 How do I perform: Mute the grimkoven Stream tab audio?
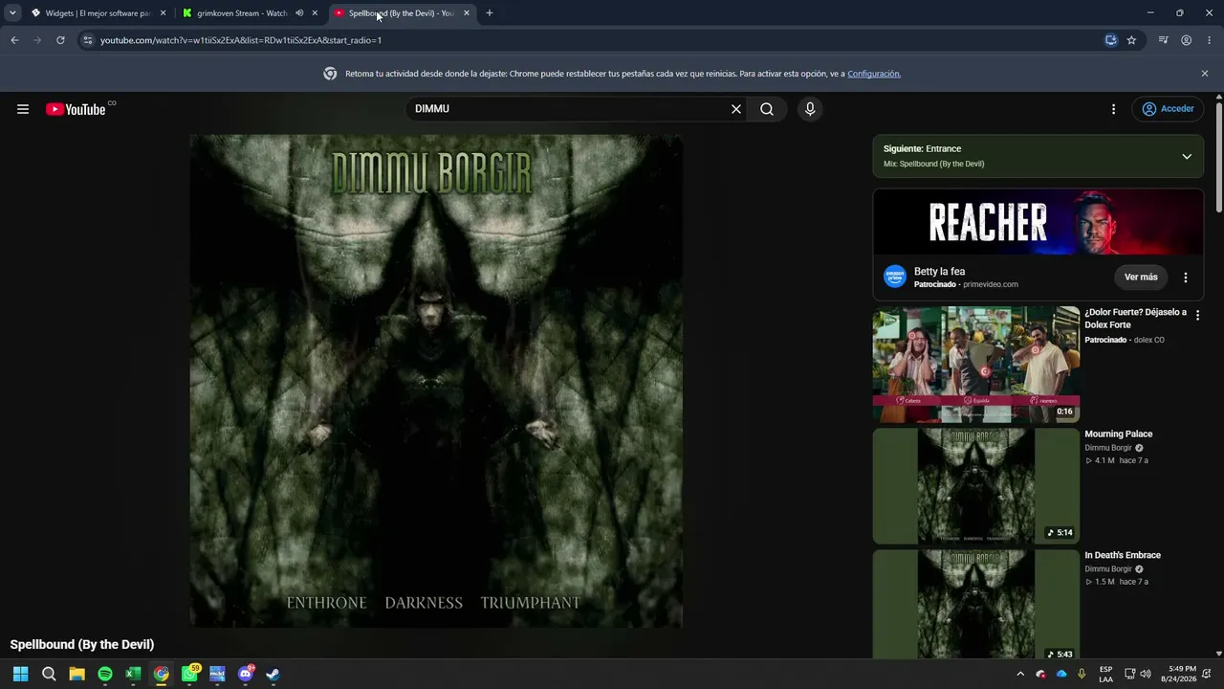(299, 13)
